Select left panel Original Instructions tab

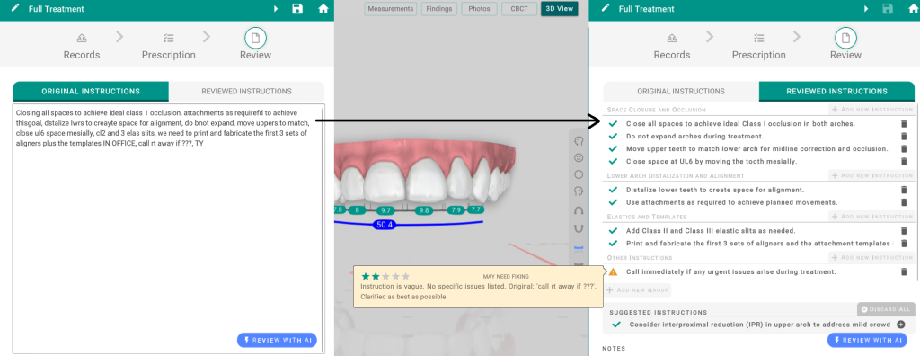[91, 91]
